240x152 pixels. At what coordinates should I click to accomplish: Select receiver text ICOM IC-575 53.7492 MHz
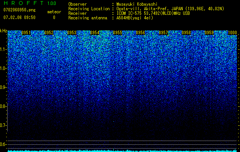[153, 13]
